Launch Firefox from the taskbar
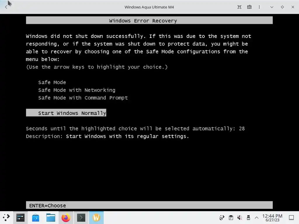 click(x=66, y=218)
